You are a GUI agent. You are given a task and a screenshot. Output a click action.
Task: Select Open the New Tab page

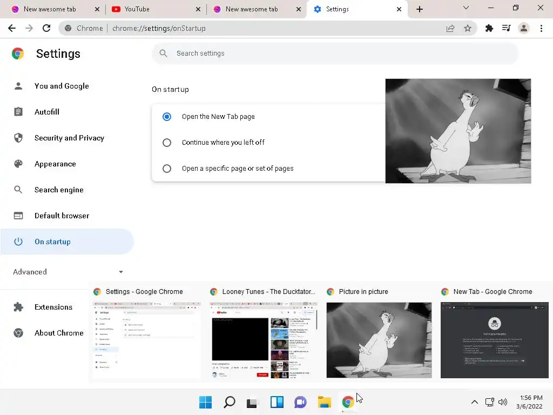[167, 117]
